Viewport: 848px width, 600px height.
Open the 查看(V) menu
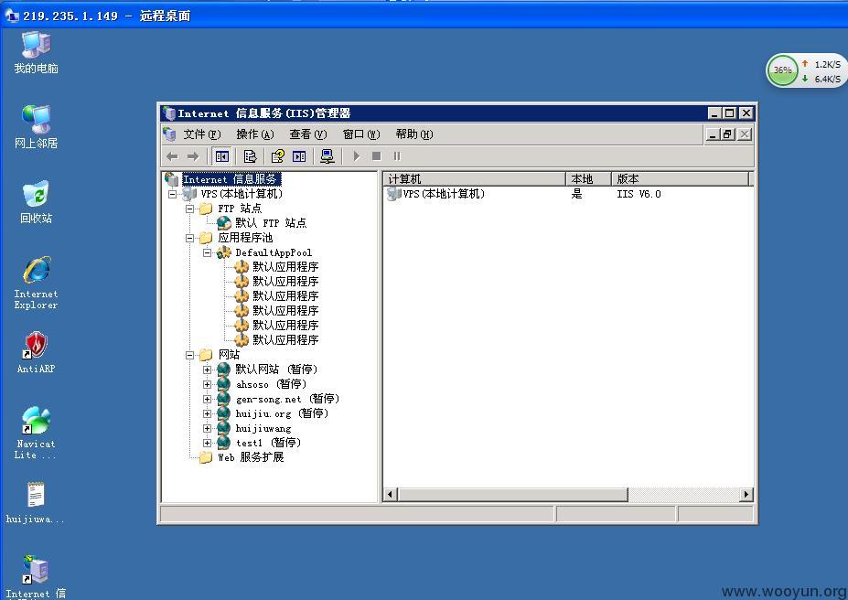[307, 134]
